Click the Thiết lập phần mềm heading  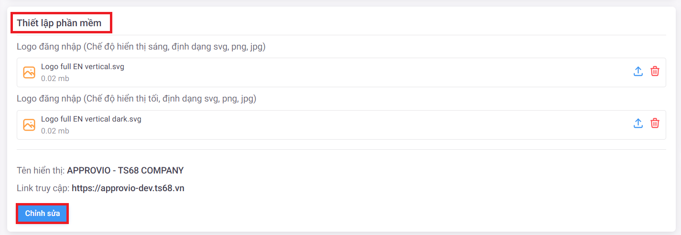pyautogui.click(x=59, y=23)
